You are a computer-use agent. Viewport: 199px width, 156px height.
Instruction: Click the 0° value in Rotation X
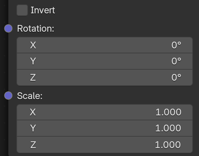176,45
